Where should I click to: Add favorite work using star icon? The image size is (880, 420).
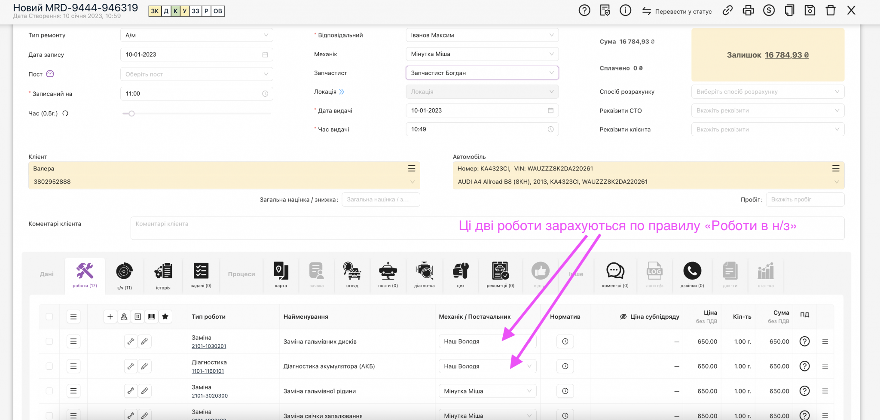click(165, 317)
